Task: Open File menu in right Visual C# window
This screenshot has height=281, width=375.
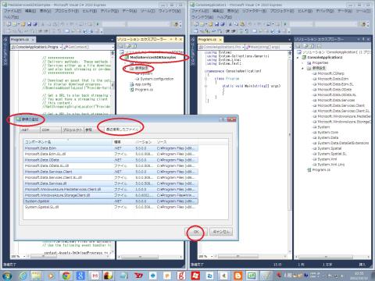Action: (200, 11)
